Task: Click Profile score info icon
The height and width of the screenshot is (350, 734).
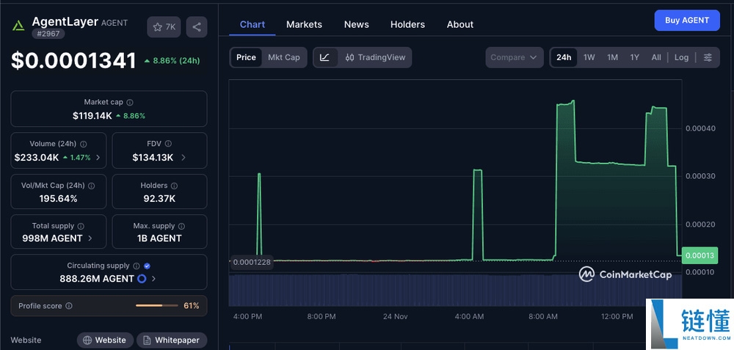Action: tap(69, 306)
